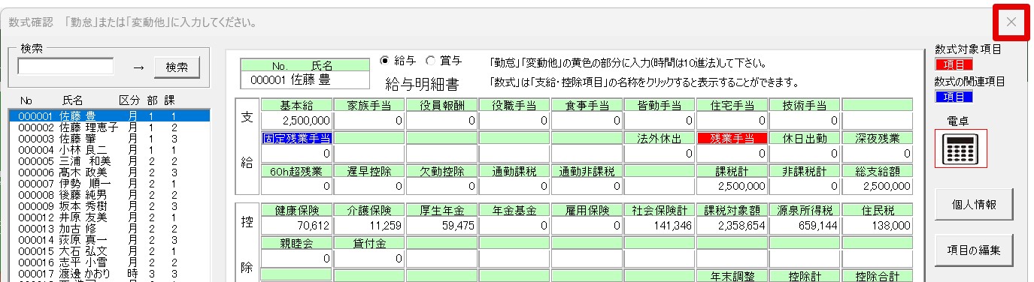Click the 貸付金 item label

pos(368,243)
